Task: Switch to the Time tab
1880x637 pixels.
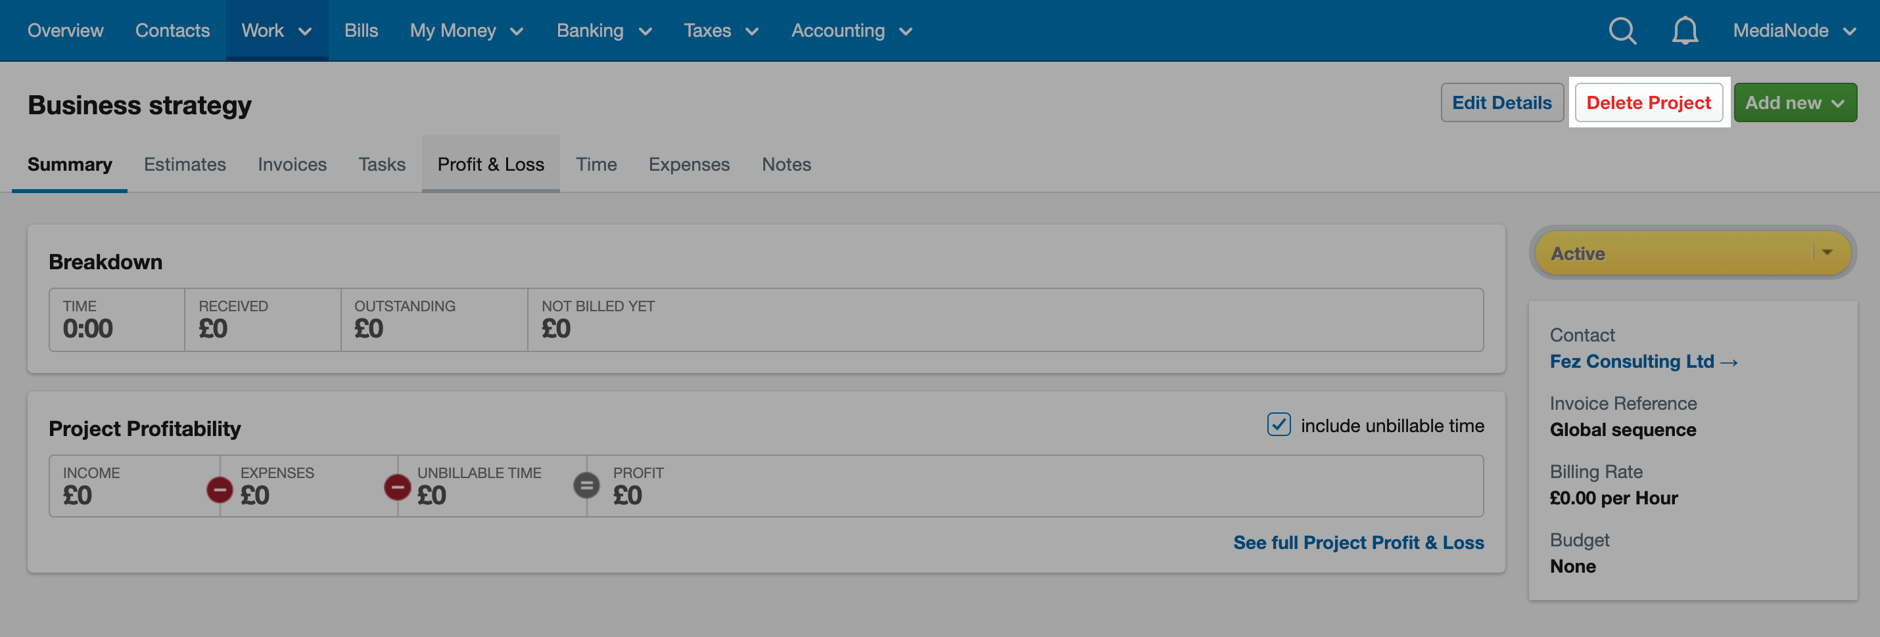Action: pos(596,164)
